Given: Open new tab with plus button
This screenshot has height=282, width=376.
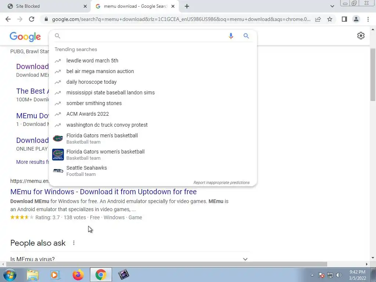Looking at the screenshot, I should point(187,6).
